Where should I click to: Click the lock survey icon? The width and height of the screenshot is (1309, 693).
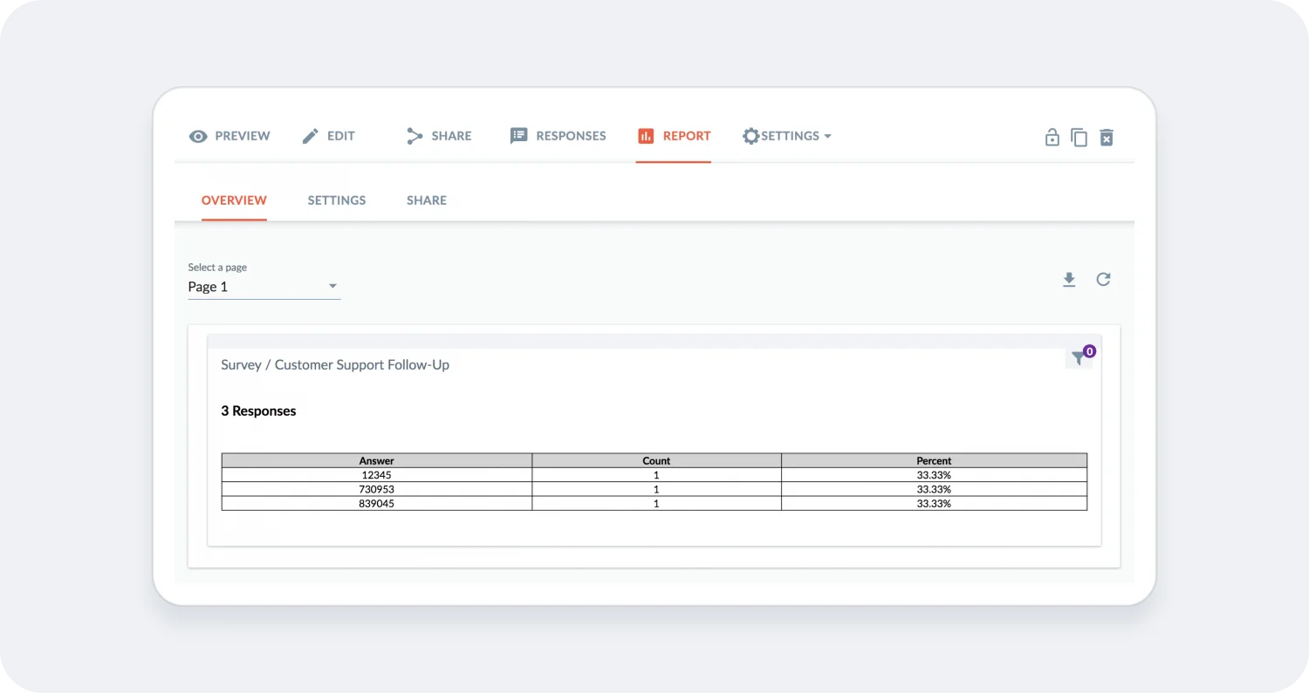(1052, 137)
